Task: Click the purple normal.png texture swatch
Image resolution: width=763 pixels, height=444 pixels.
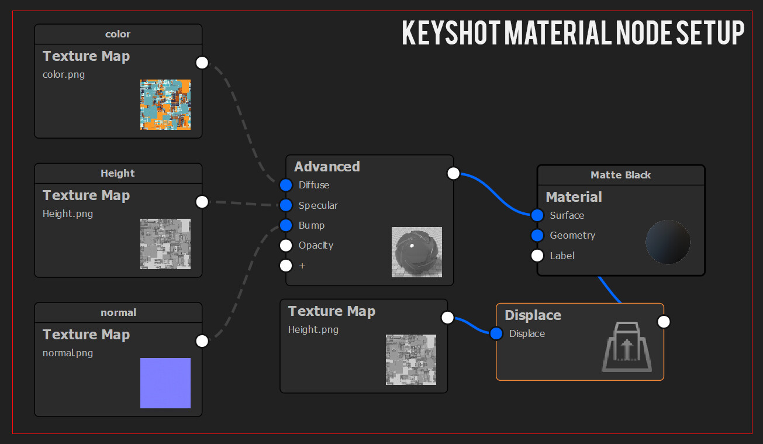Action: click(165, 383)
